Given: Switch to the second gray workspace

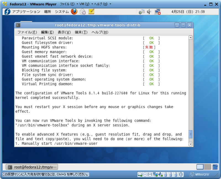Looking at the screenshot, I should (x=207, y=167).
